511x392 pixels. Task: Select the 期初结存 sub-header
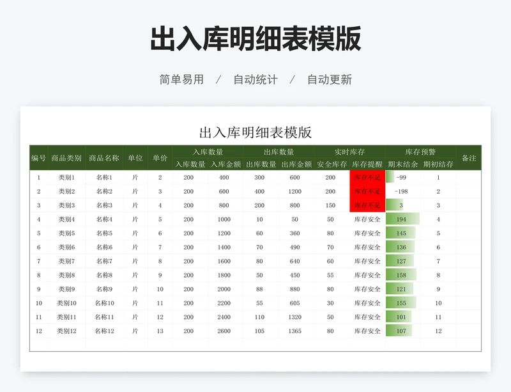pos(438,164)
